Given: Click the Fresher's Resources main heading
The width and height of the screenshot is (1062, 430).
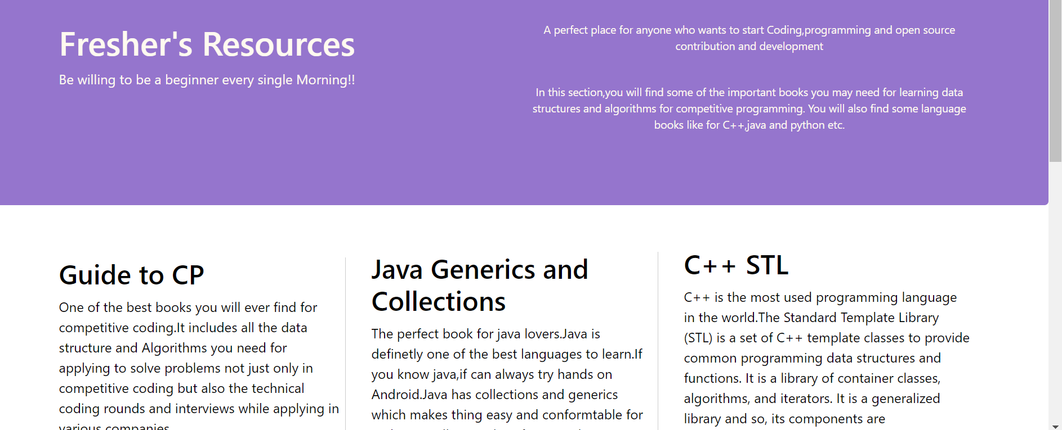Looking at the screenshot, I should (207, 44).
